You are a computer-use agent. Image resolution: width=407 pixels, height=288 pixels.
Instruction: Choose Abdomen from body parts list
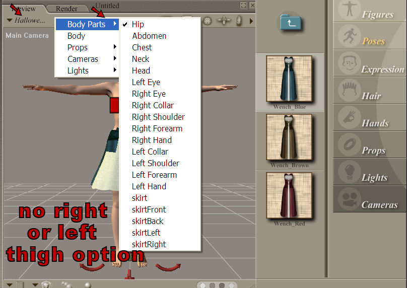pyautogui.click(x=160, y=36)
